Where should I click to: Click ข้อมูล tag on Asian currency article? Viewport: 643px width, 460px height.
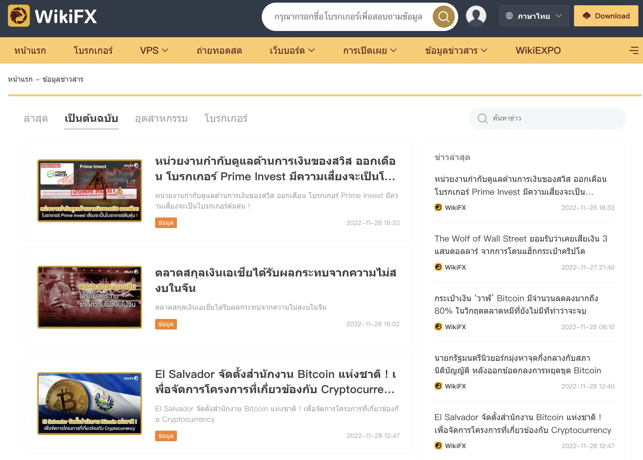(x=166, y=324)
